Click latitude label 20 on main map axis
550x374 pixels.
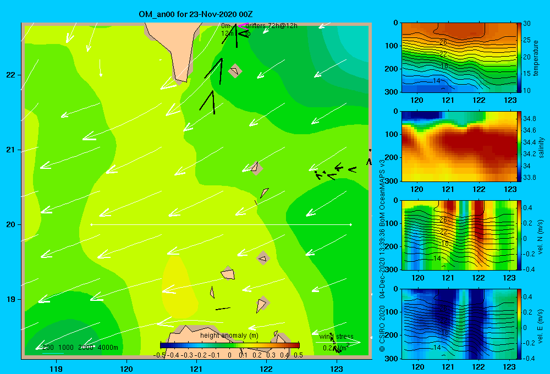click(11, 224)
